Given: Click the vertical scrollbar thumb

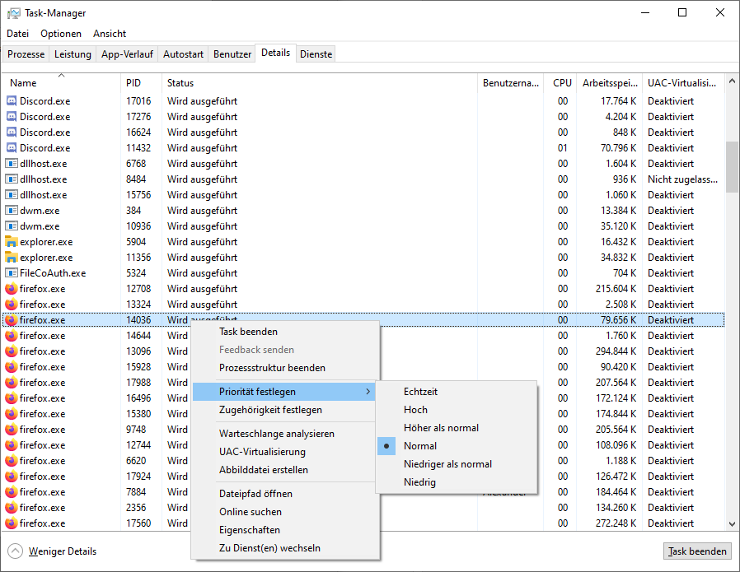Looking at the screenshot, I should [732, 167].
